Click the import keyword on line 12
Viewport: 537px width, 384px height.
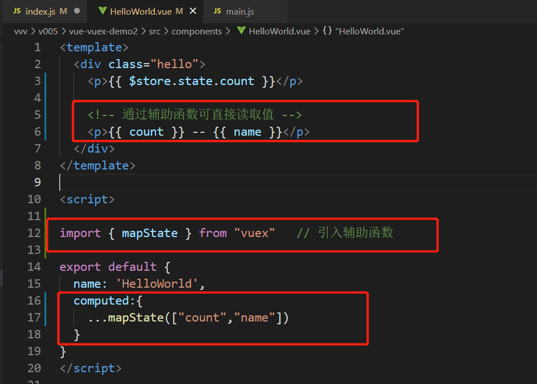(80, 233)
